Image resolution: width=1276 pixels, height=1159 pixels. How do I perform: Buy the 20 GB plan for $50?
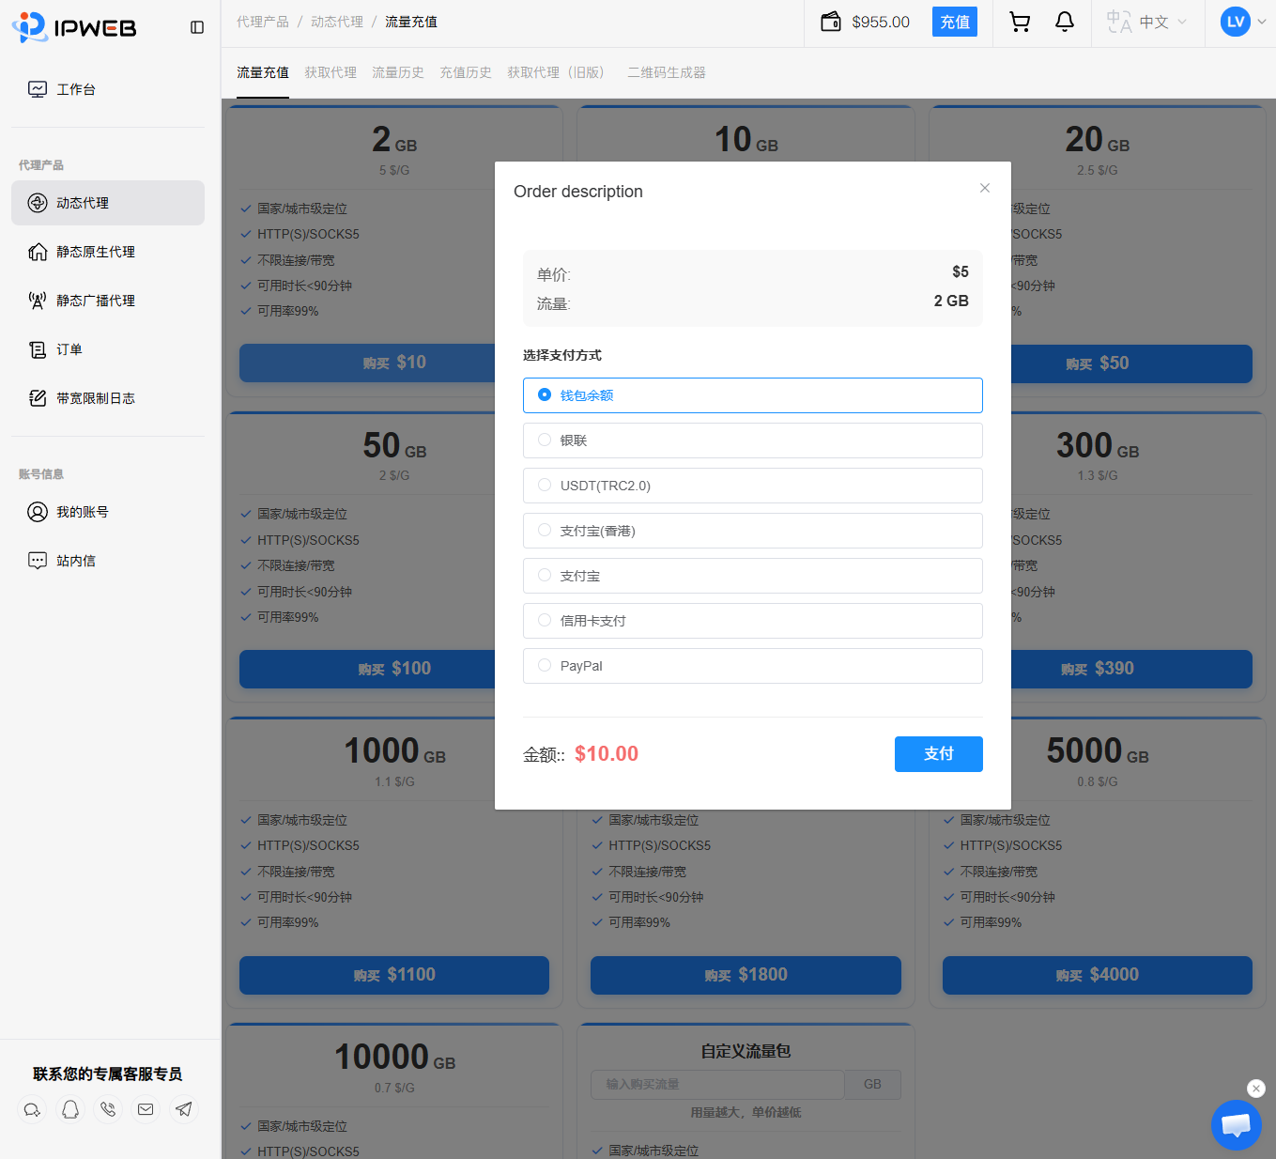[1131, 363]
